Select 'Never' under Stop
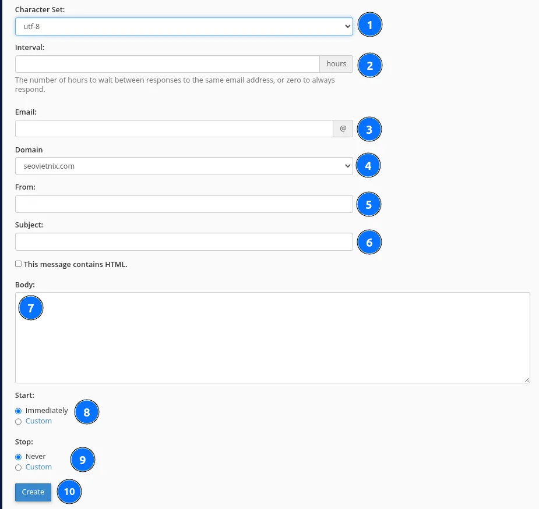The width and height of the screenshot is (539, 509). [18, 457]
